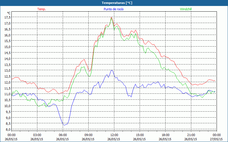Click the 9,5 y-axis value
This screenshot has width=228, height=142.
(8, 112)
